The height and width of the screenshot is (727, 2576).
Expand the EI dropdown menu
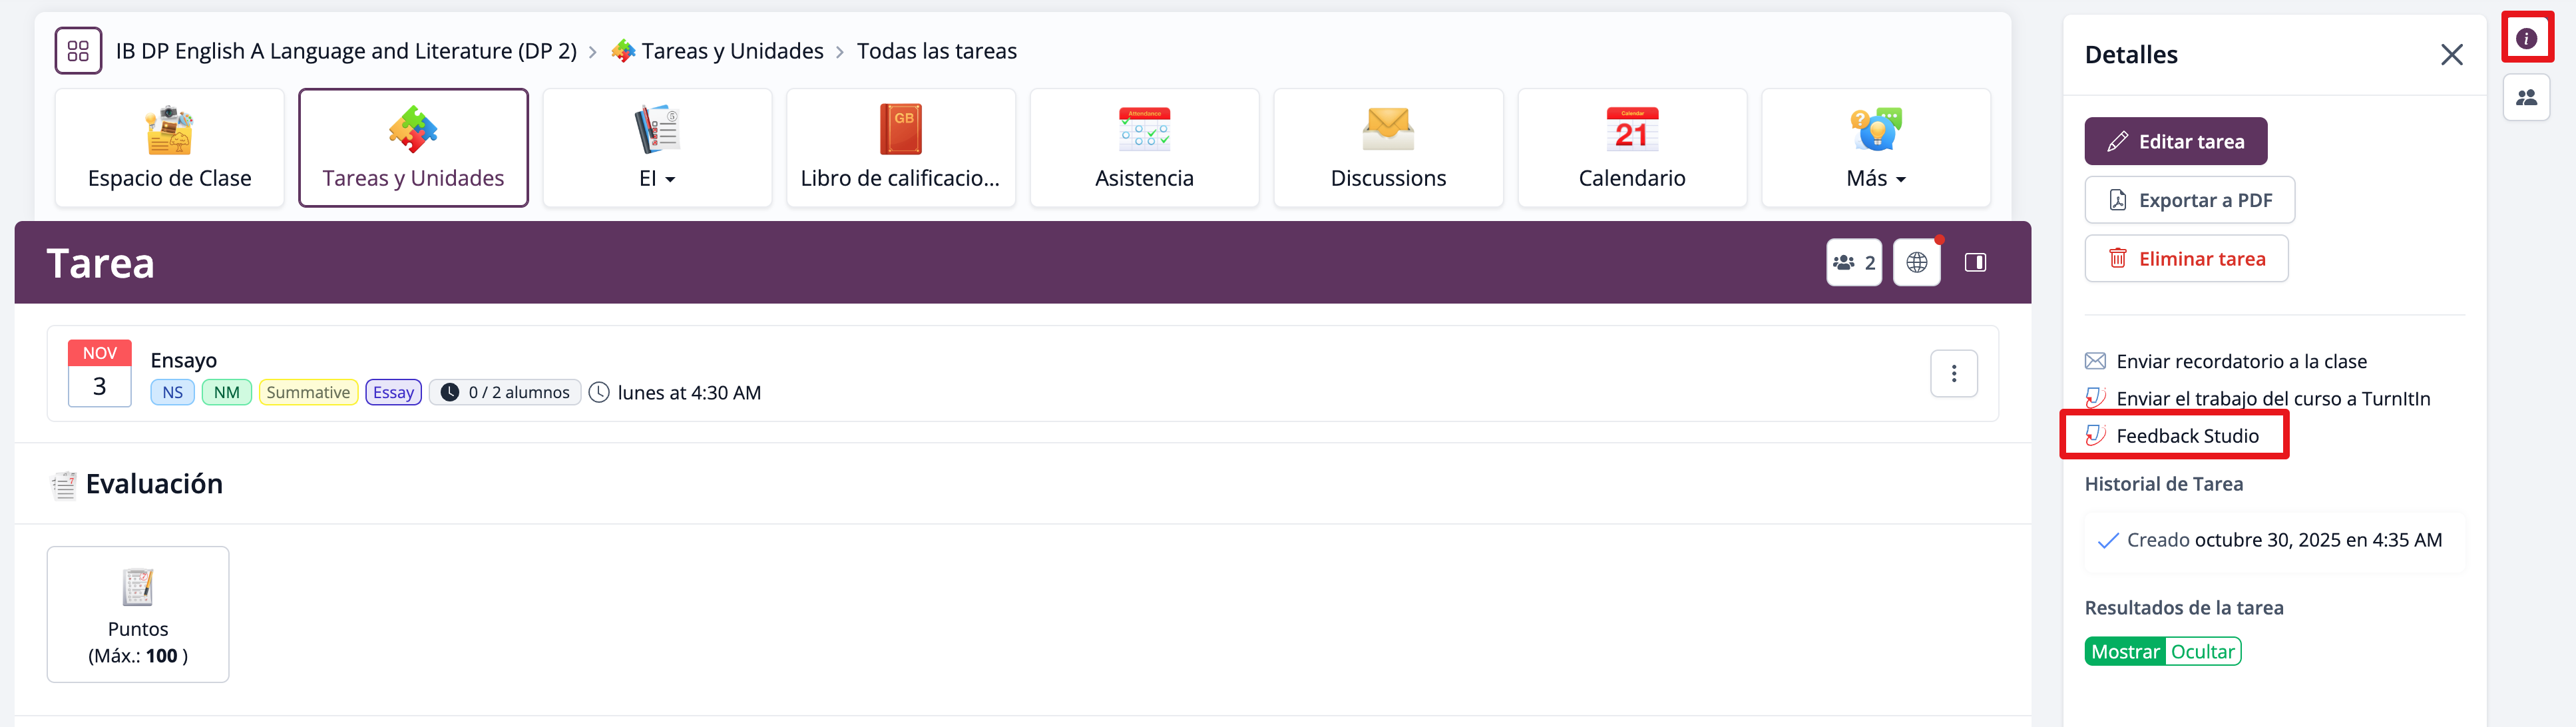[x=657, y=148]
